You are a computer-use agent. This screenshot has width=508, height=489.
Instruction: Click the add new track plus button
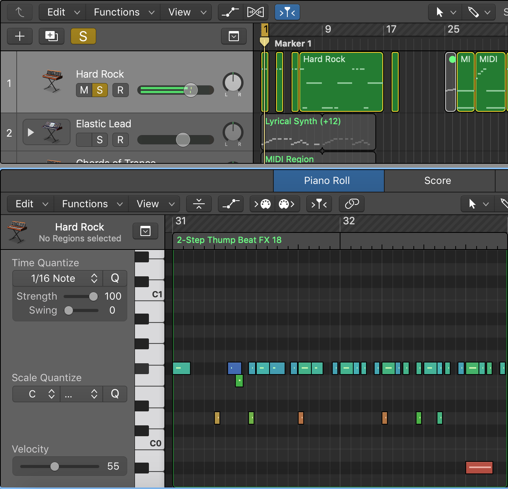pyautogui.click(x=20, y=36)
